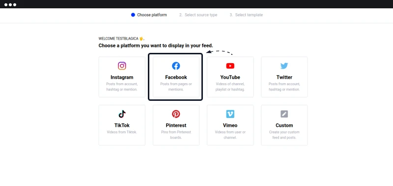Screen dimensions: 393x186
Task: Click the Facebook logo icon
Action: click(x=176, y=66)
